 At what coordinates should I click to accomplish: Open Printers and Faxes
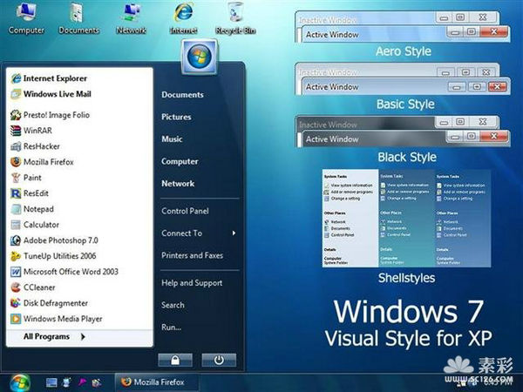[x=192, y=255]
